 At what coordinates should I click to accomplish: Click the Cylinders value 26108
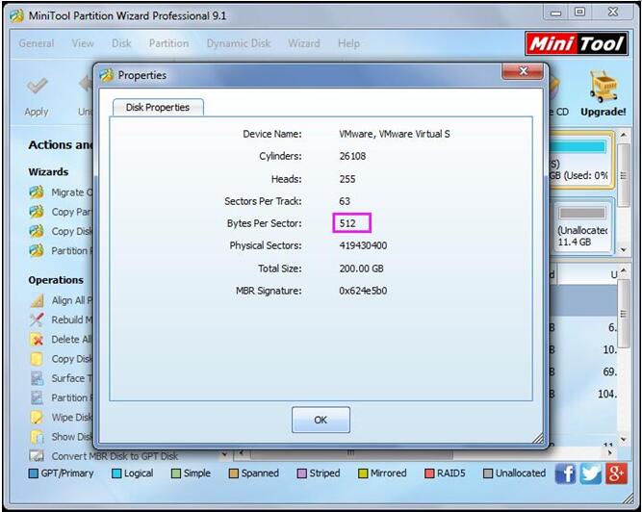(x=352, y=156)
